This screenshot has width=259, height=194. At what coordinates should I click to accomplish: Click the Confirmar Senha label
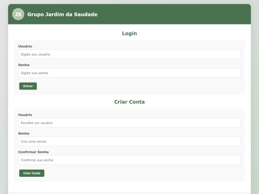click(34, 152)
